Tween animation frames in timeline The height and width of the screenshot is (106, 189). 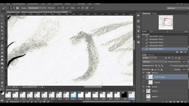[x=40, y=102]
